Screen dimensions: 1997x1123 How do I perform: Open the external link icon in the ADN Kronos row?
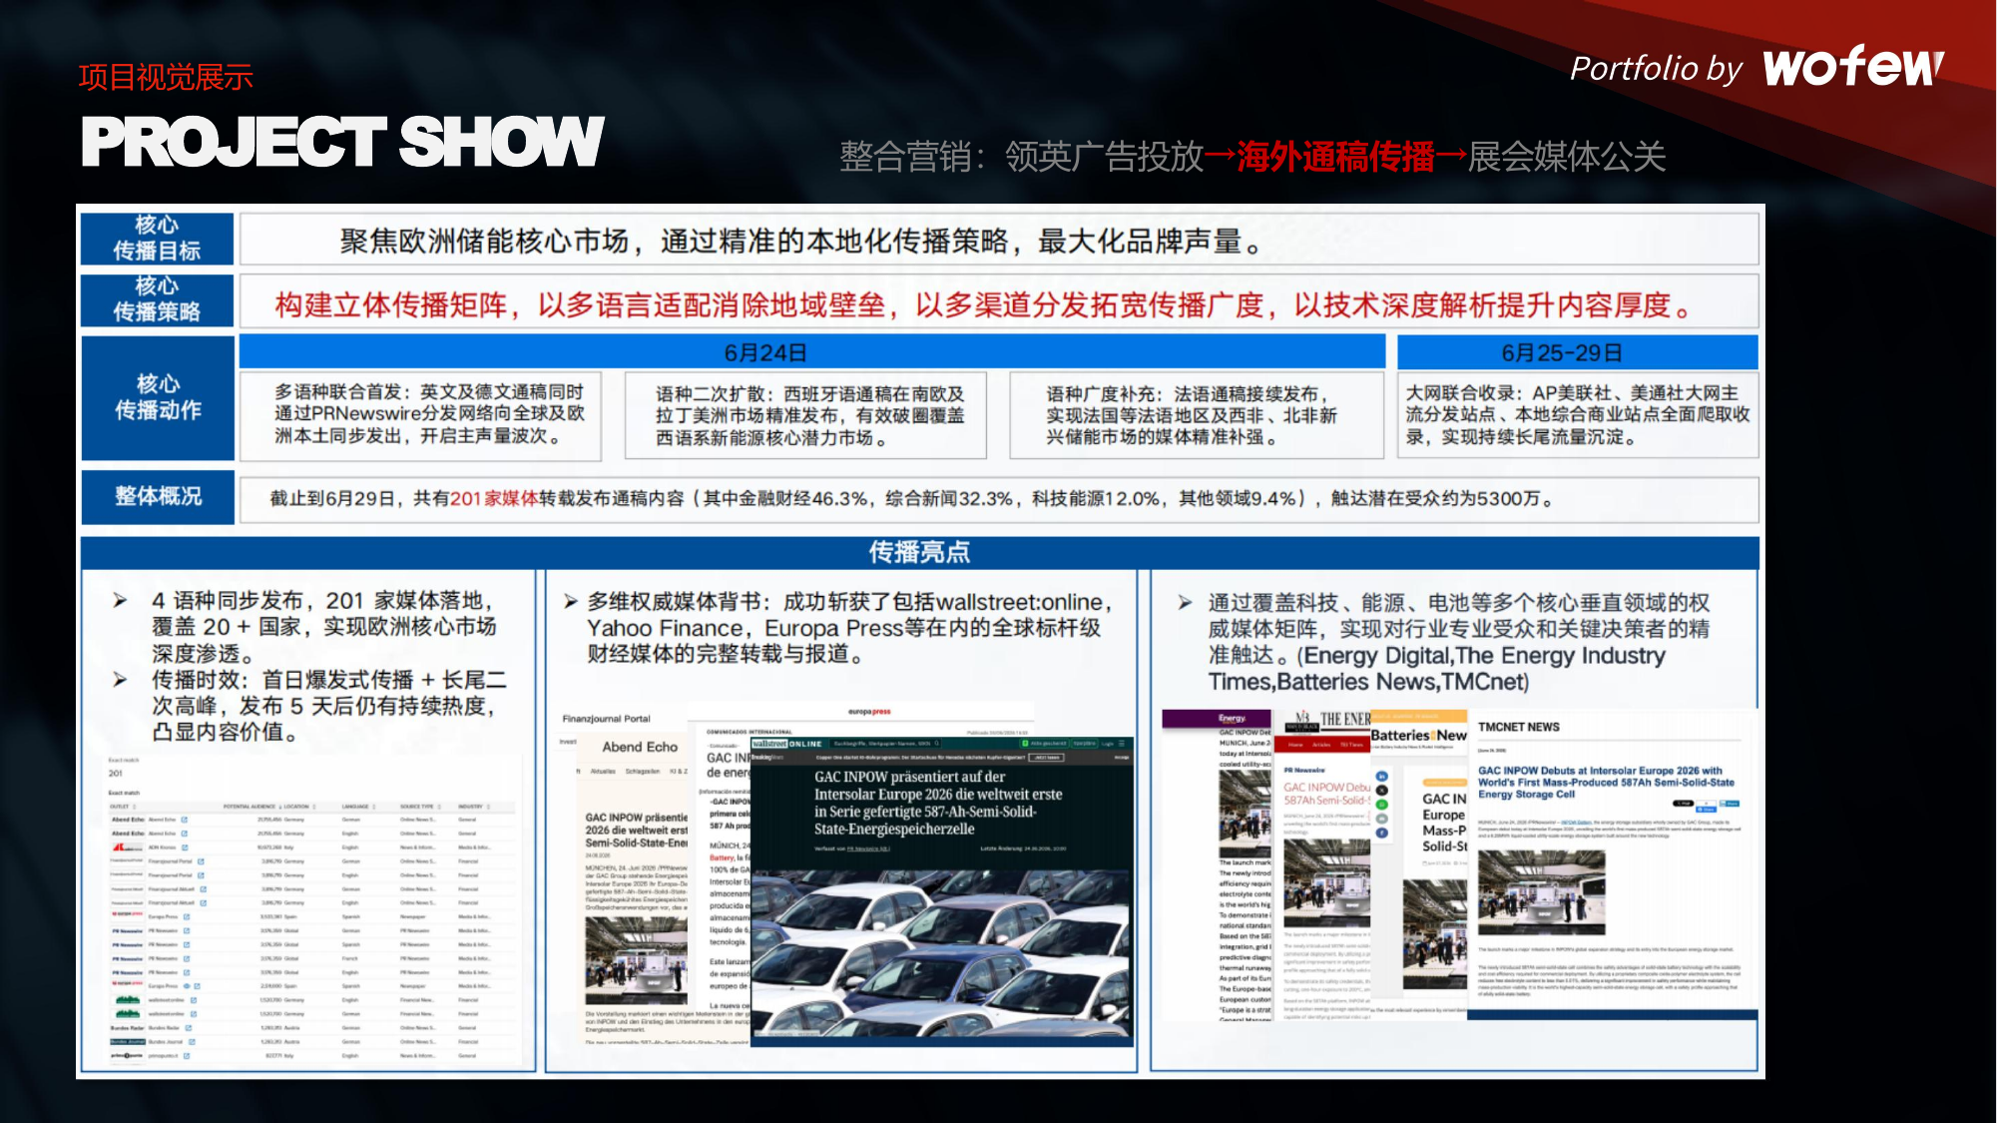click(x=186, y=847)
